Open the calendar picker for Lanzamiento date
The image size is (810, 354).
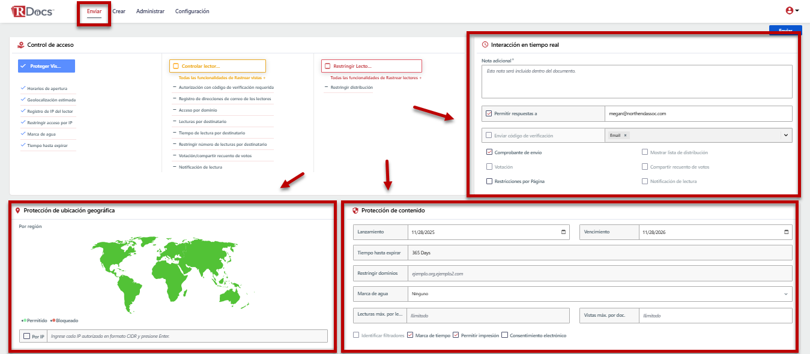point(563,232)
